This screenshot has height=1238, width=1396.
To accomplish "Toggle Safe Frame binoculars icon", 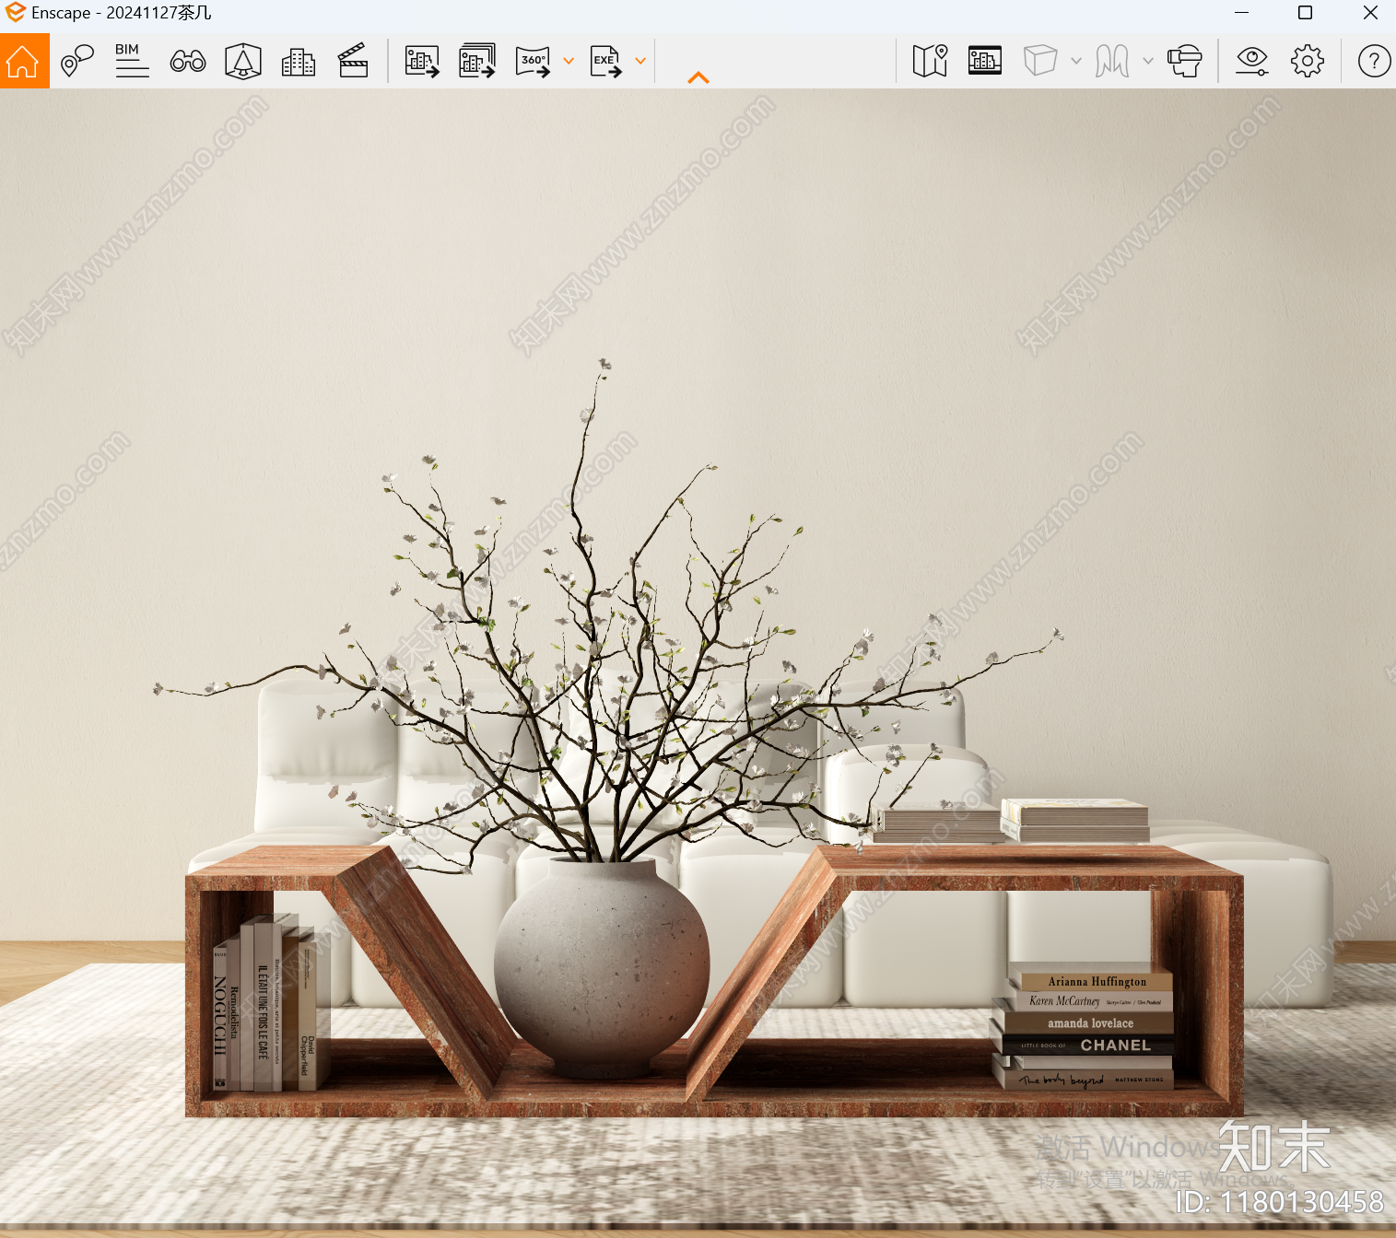I will pyautogui.click(x=188, y=62).
